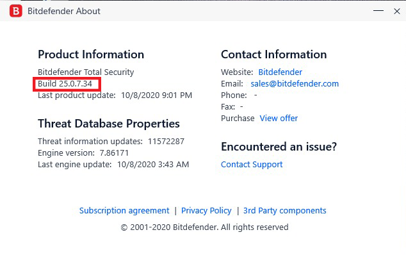Click the sales@bitdefender.com email link

click(295, 84)
